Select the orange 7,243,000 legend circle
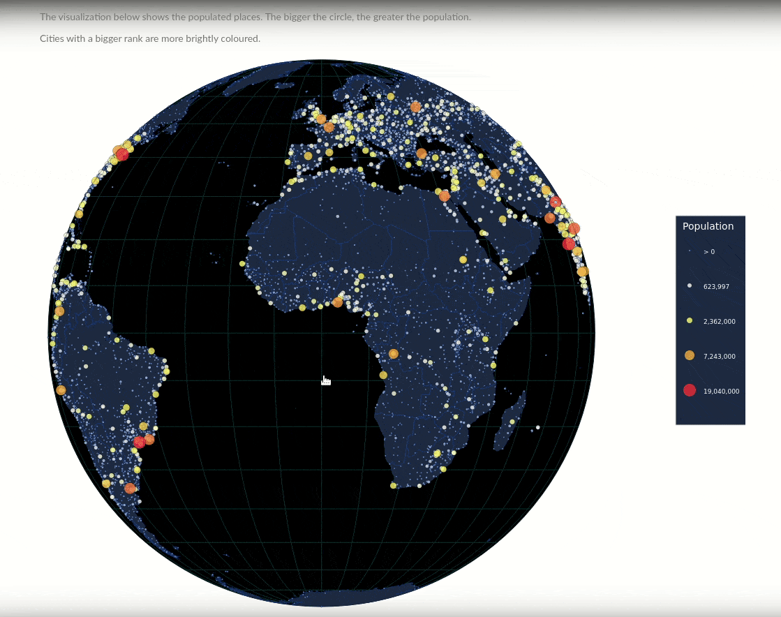This screenshot has width=781, height=617. (x=690, y=355)
